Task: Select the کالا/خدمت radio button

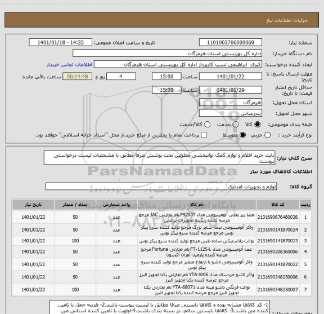Action: coord(207,125)
